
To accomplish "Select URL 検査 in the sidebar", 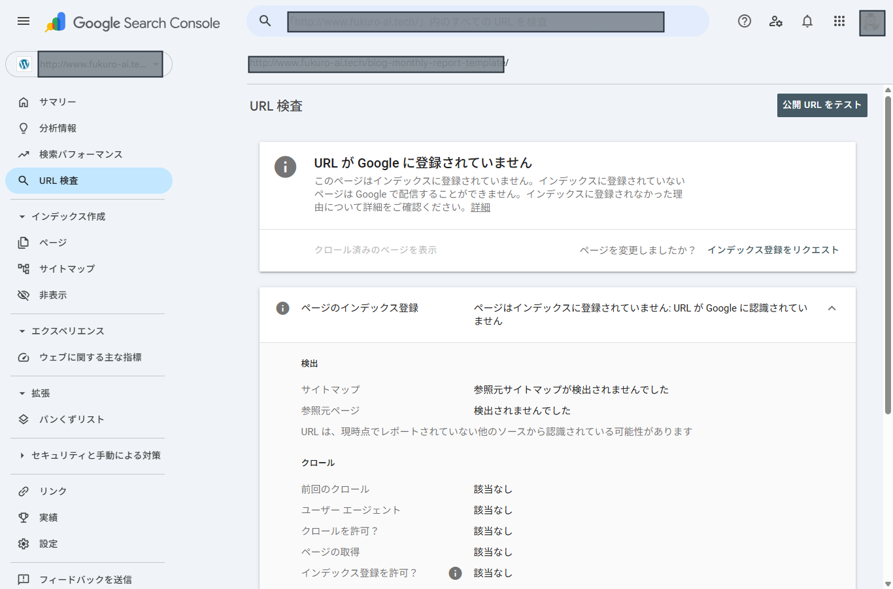I will 89,181.
